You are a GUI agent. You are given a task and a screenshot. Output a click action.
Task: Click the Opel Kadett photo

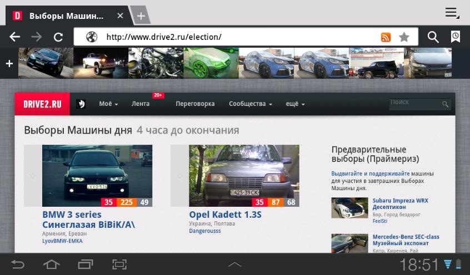(x=244, y=176)
